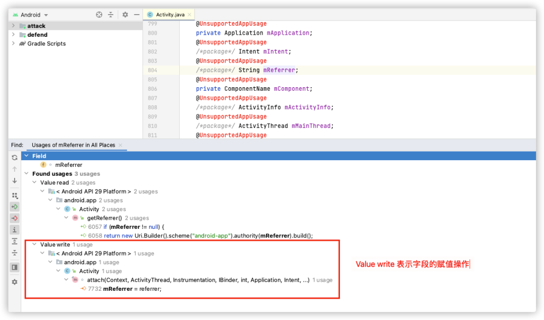Click the collapse all icon in Project panel
This screenshot has width=544, height=320.
(111, 15)
